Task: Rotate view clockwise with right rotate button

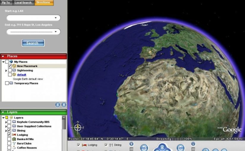Action: 181,148
